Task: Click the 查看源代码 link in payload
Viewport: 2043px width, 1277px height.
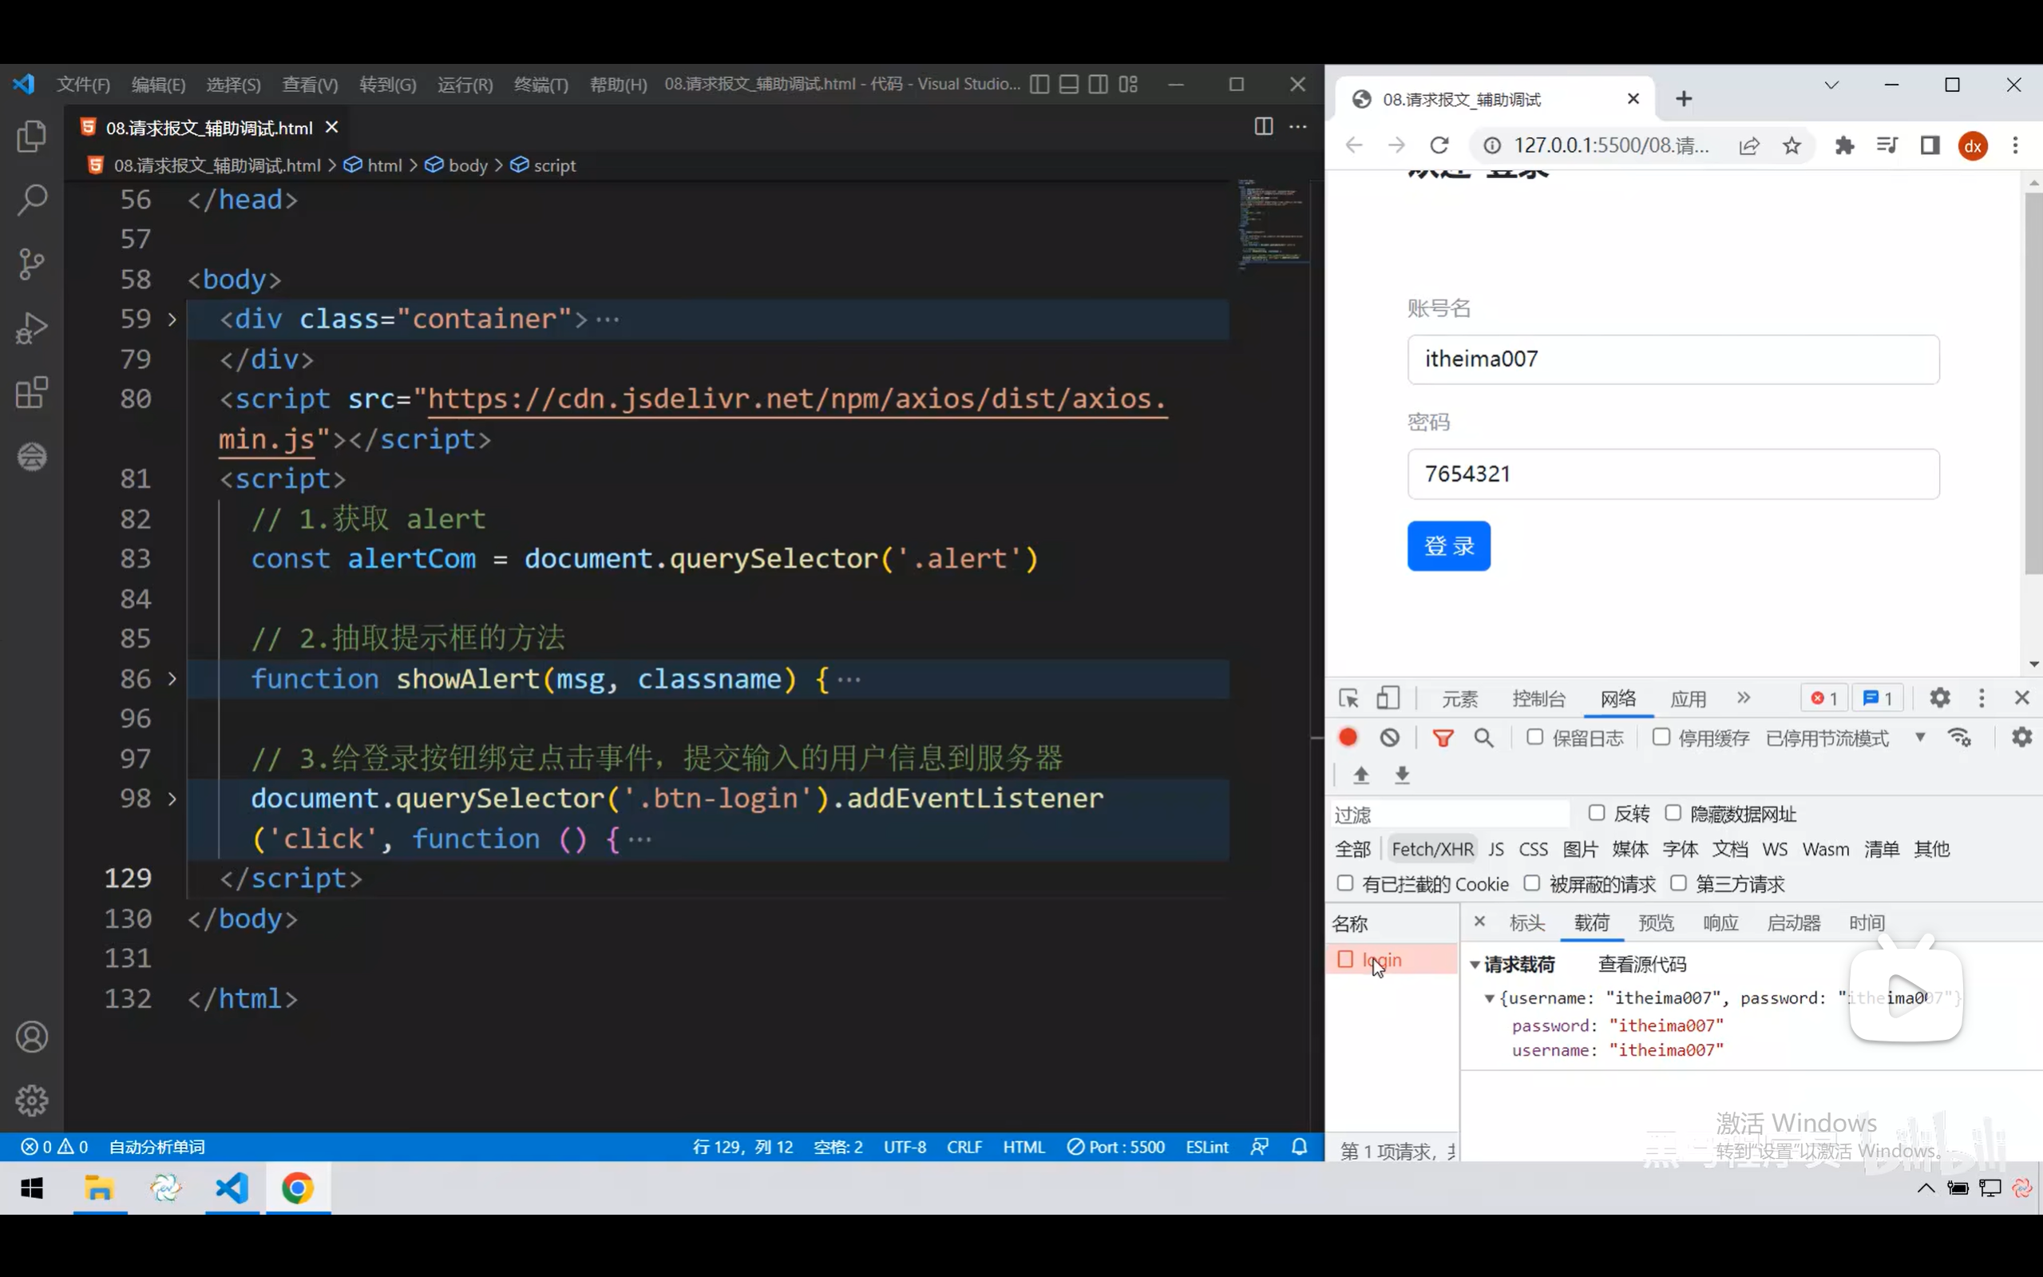Action: [1641, 964]
